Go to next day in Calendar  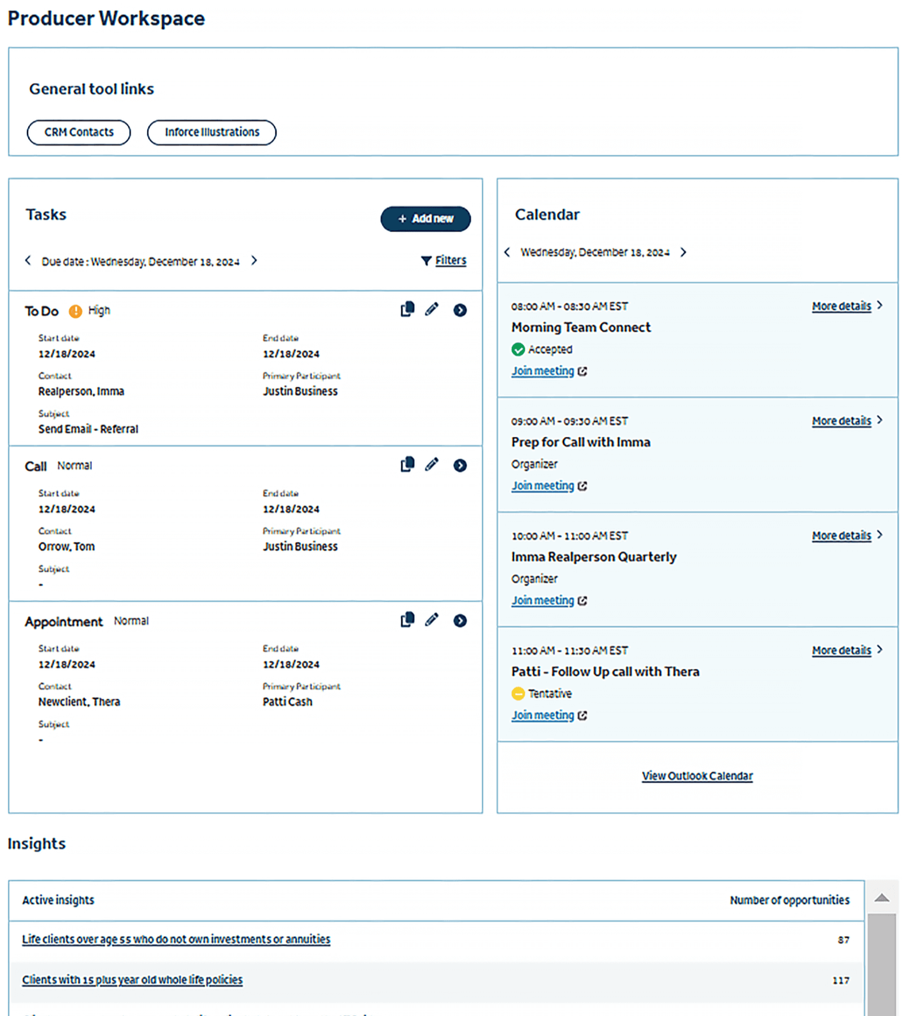pos(683,252)
